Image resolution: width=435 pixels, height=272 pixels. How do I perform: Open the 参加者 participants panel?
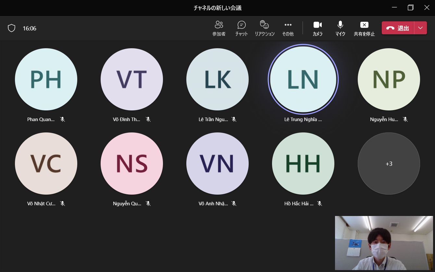coord(219,28)
